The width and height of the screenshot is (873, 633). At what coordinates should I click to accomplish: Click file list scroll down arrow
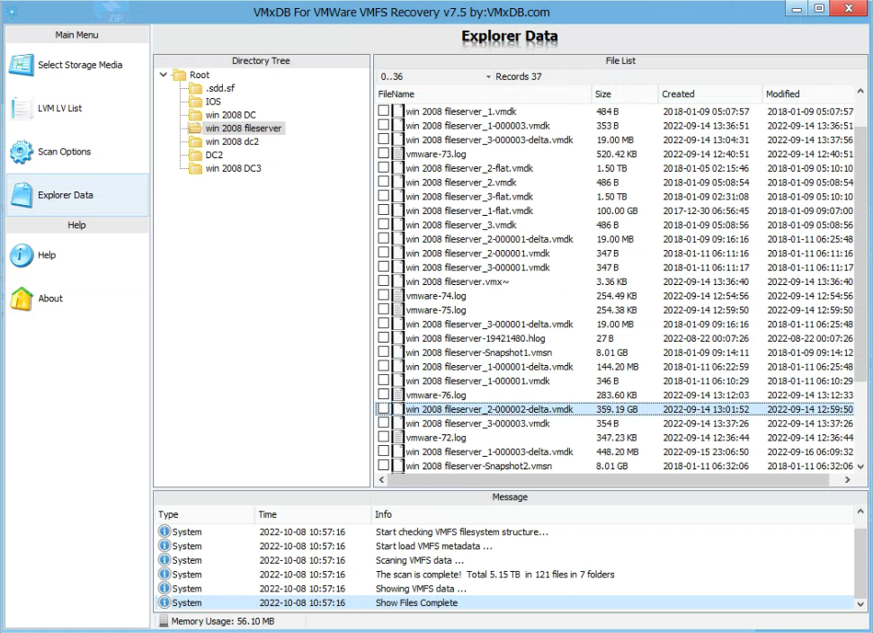tap(860, 467)
